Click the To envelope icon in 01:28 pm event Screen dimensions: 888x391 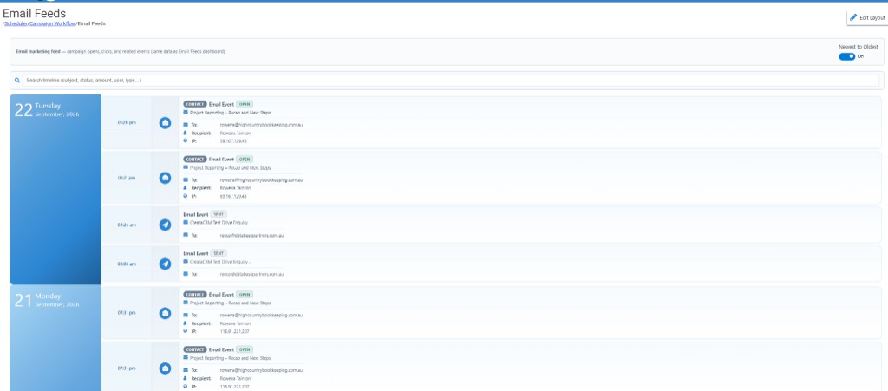(186, 125)
